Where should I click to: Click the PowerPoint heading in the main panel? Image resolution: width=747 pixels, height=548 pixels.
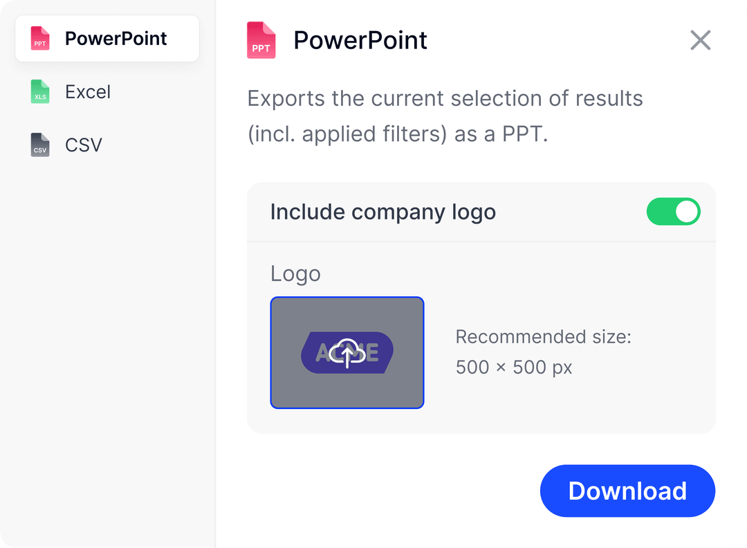(x=360, y=41)
